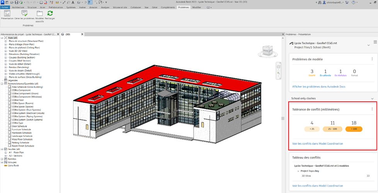Click the Revit application logo
Screen dimensions: 378x193
pyautogui.click(x=2, y=2)
